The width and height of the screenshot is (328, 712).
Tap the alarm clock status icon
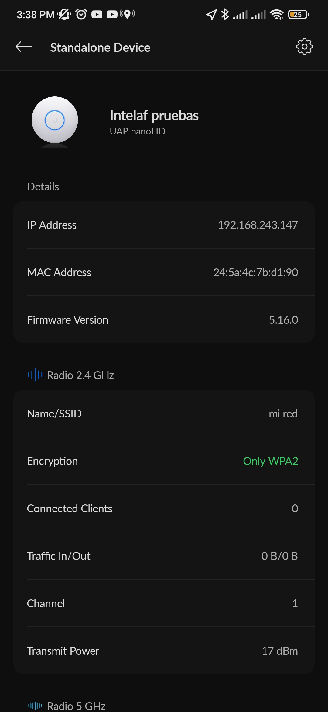81,14
